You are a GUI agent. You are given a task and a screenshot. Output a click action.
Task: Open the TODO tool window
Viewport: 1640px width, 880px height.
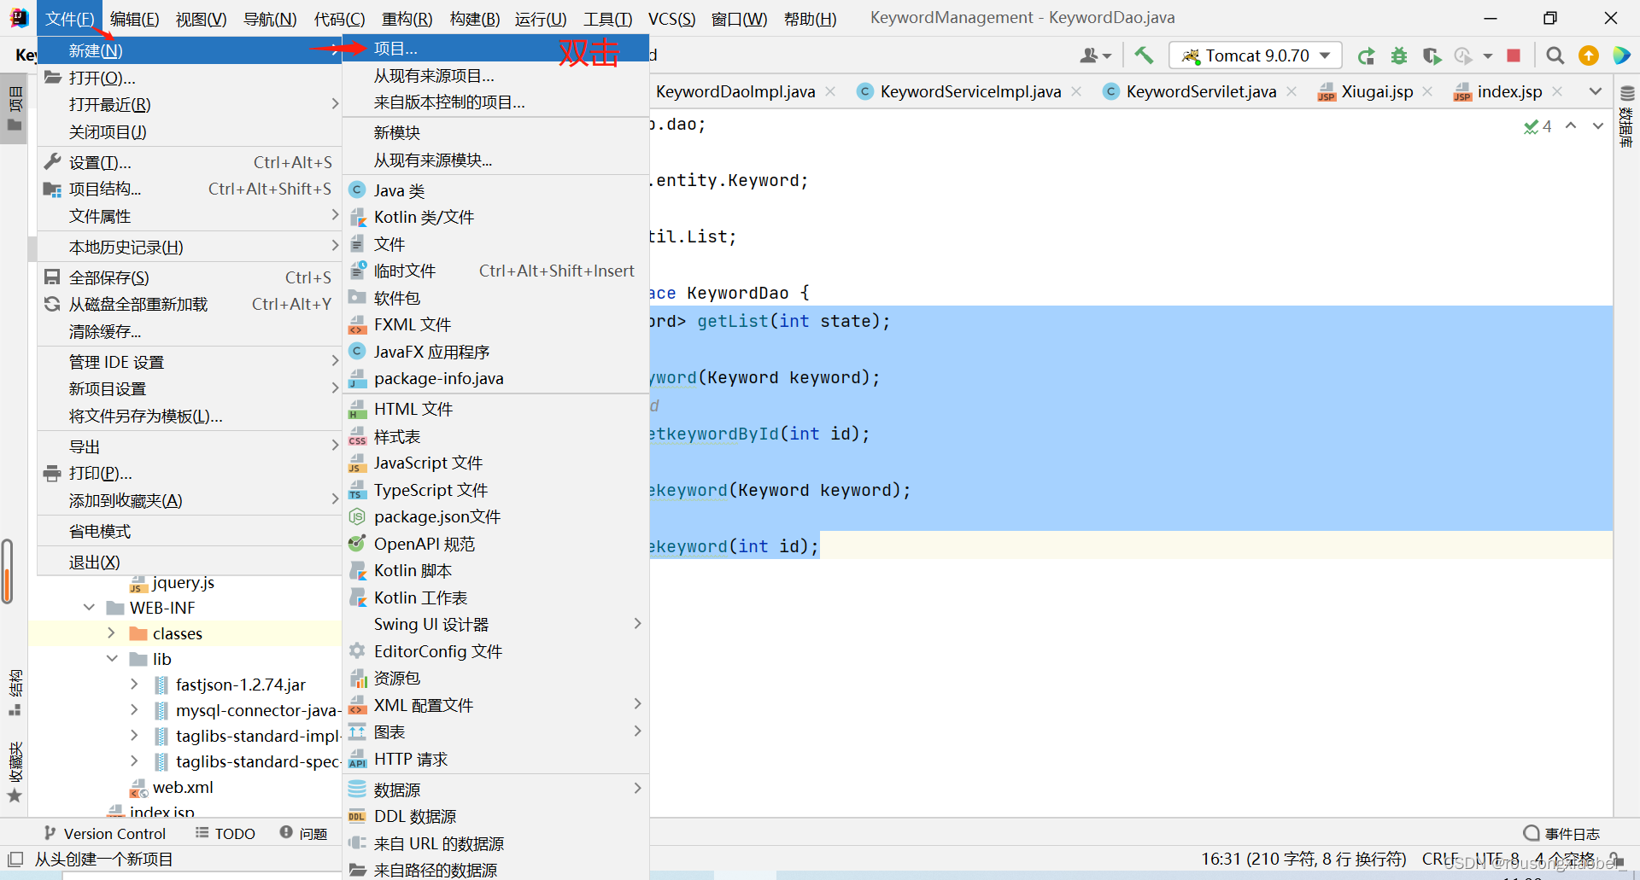(225, 833)
